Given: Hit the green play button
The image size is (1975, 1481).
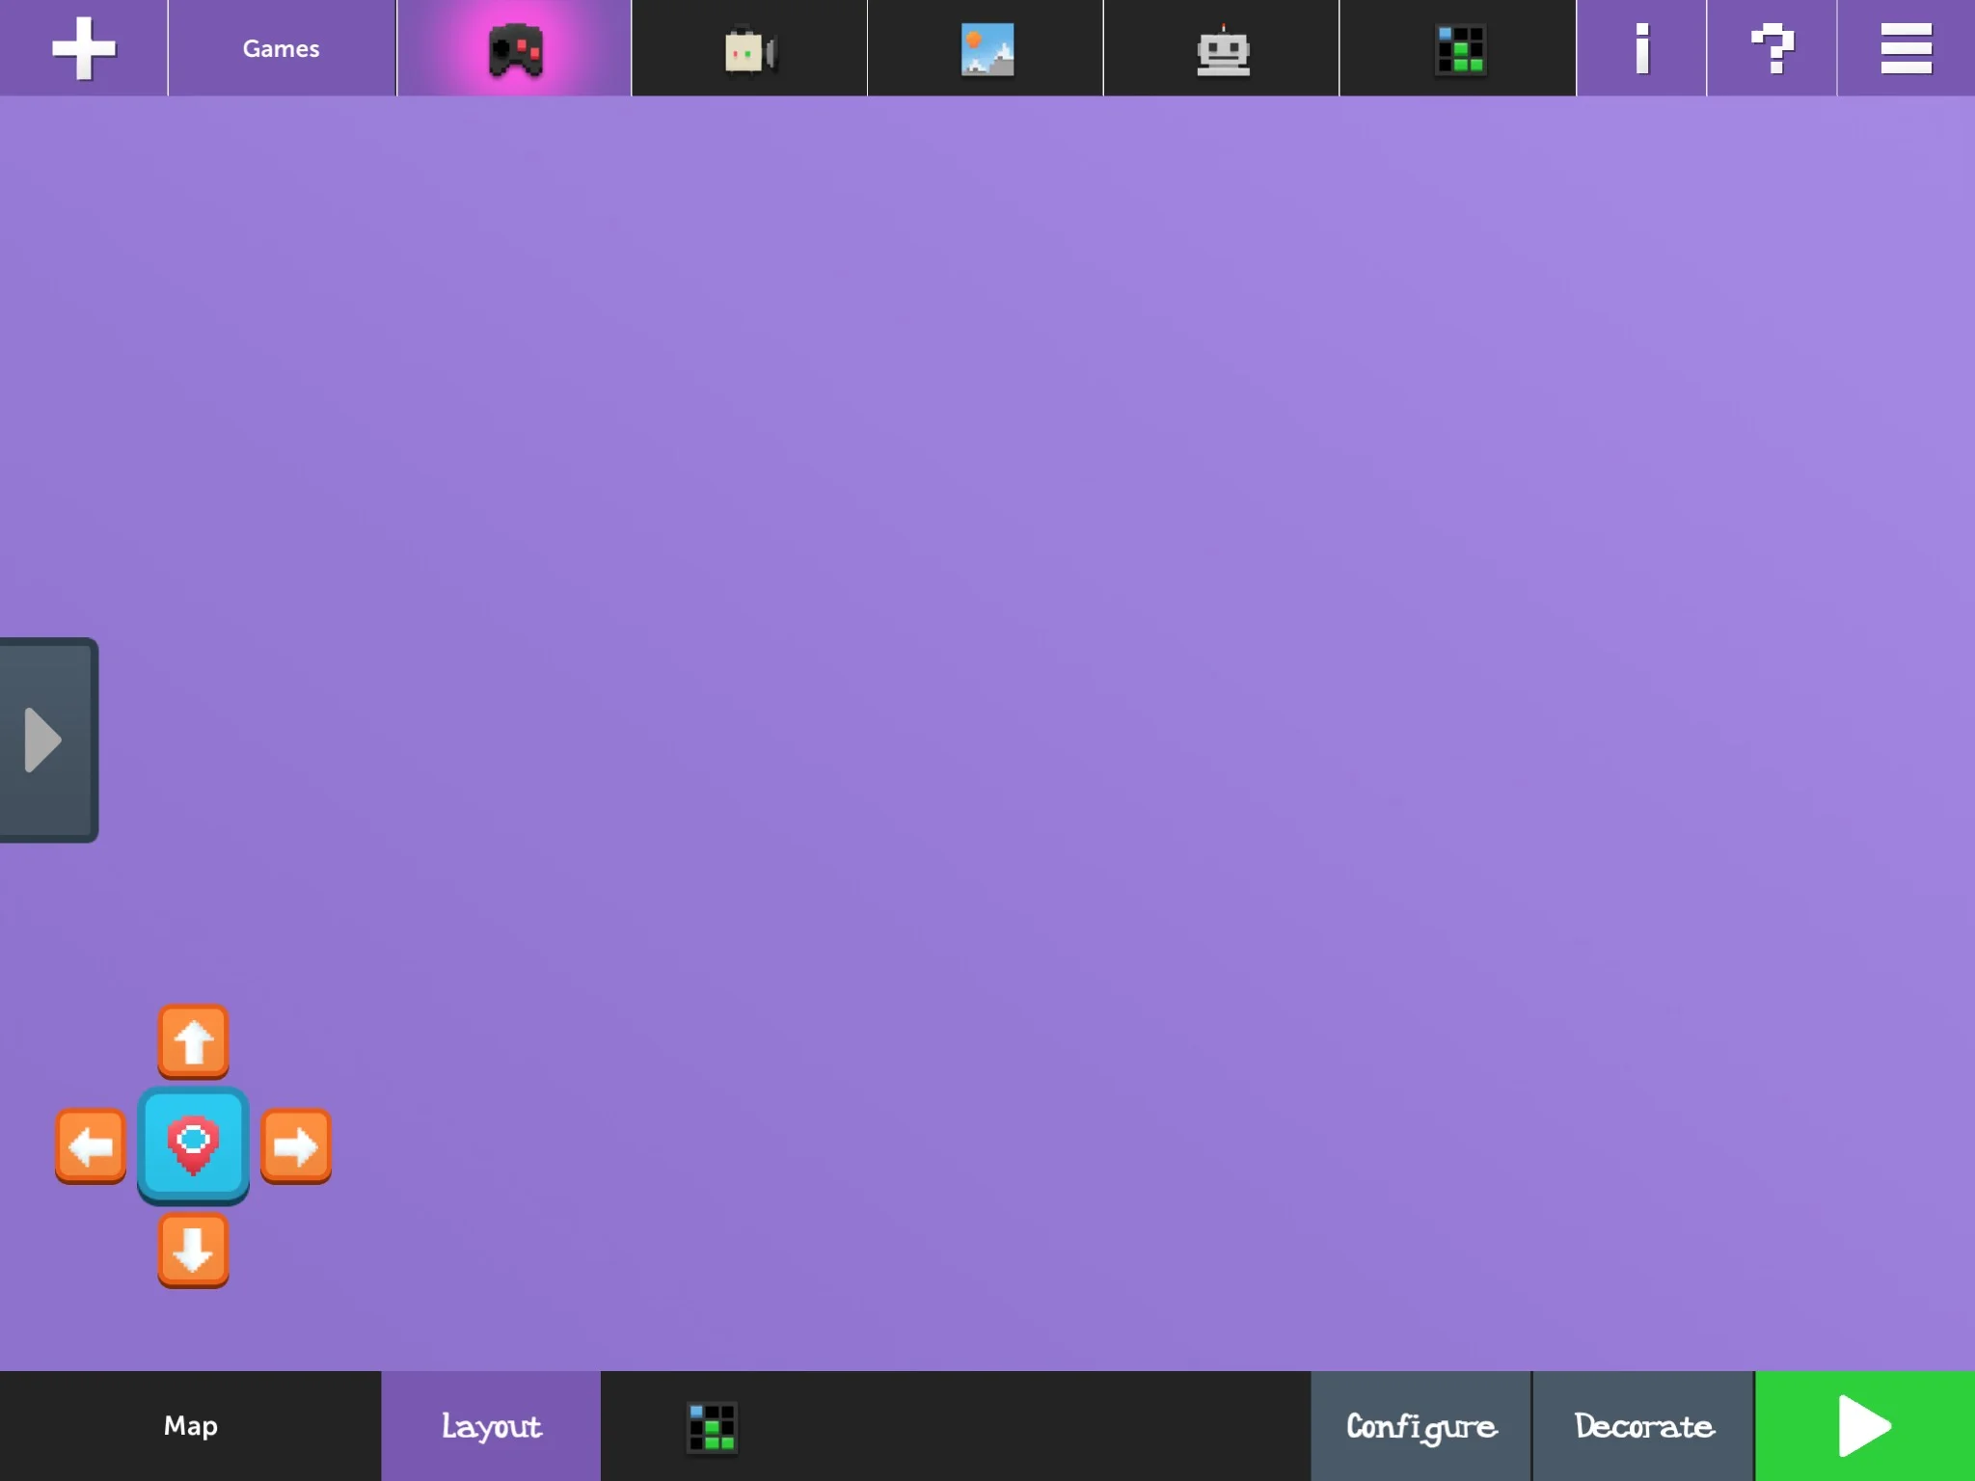Looking at the screenshot, I should (1865, 1426).
